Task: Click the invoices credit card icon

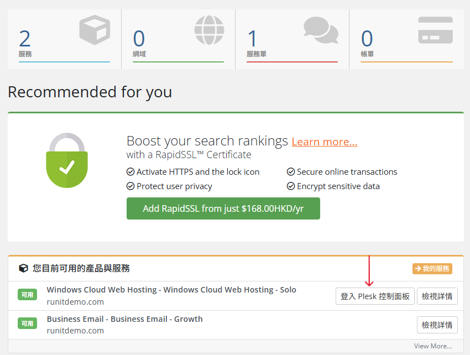Action: 435,30
